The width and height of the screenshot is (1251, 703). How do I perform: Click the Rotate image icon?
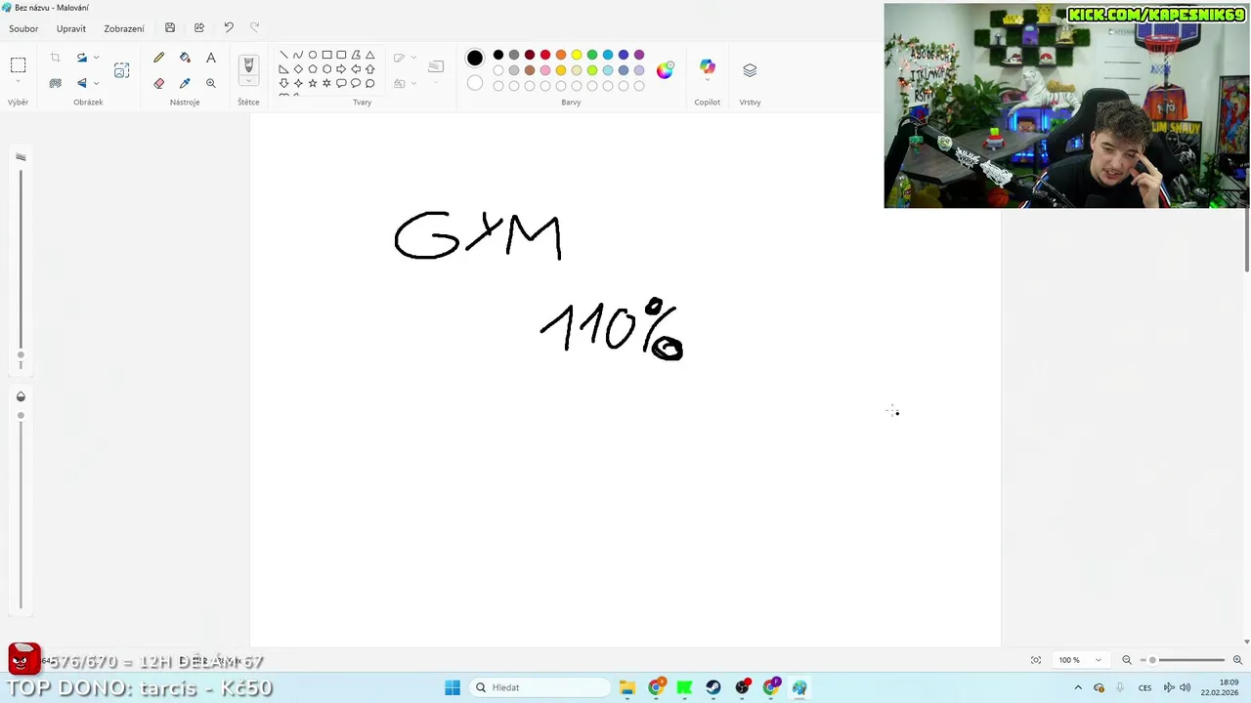[x=82, y=58]
